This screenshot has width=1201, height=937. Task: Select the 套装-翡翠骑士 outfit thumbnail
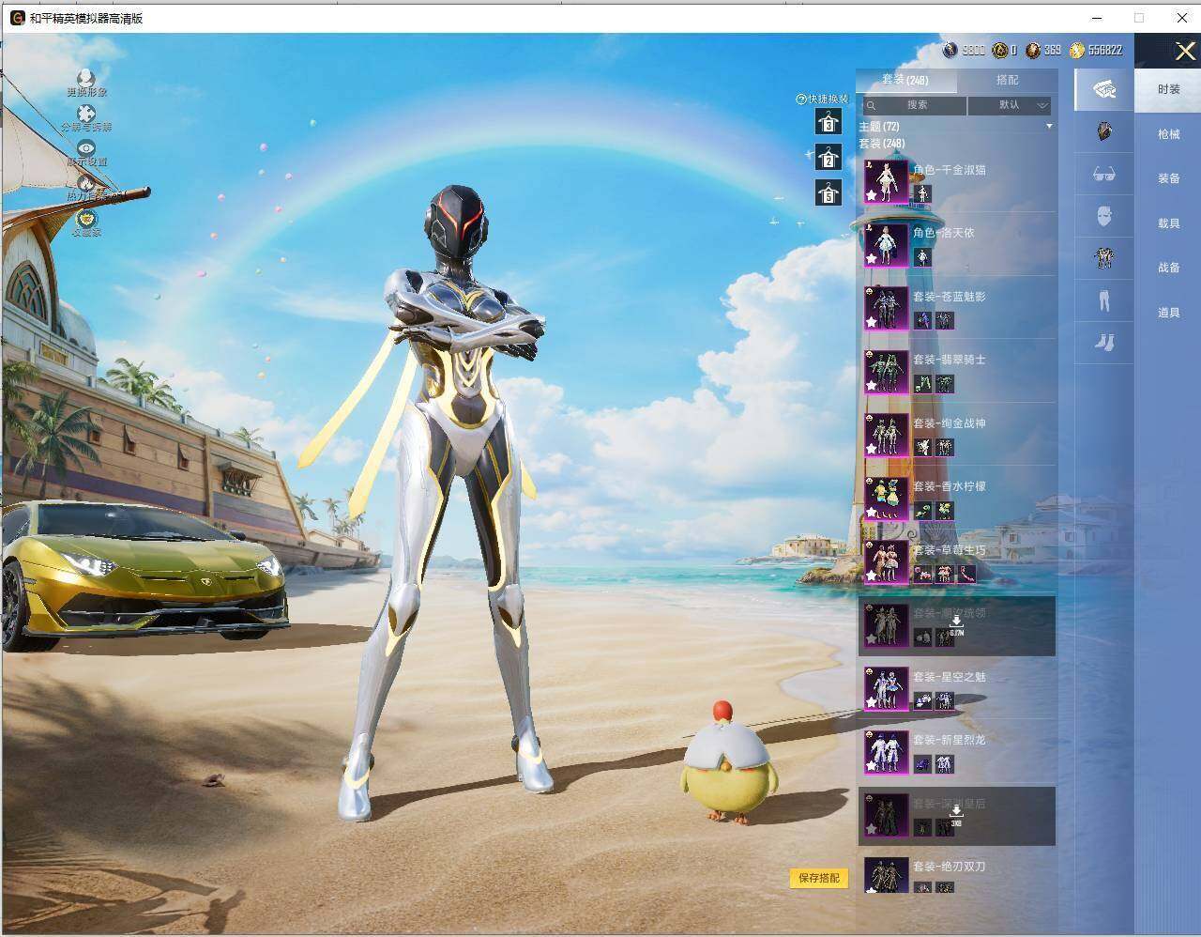[886, 371]
